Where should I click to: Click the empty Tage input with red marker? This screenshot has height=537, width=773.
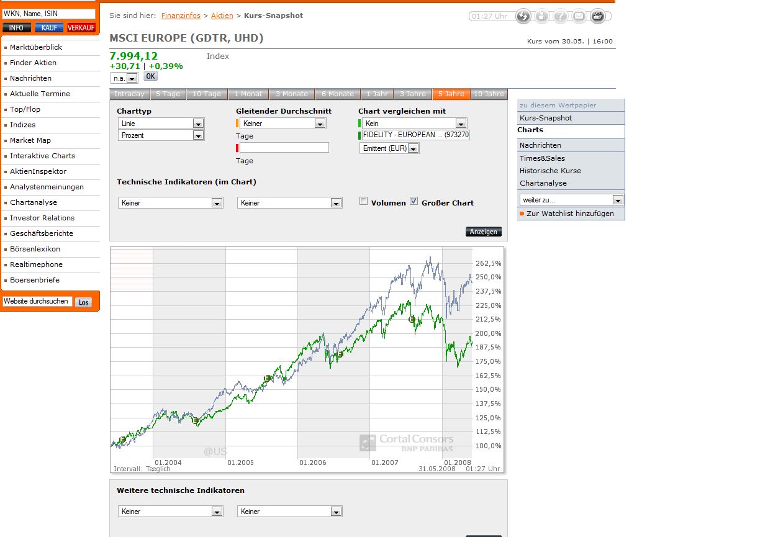[284, 148]
